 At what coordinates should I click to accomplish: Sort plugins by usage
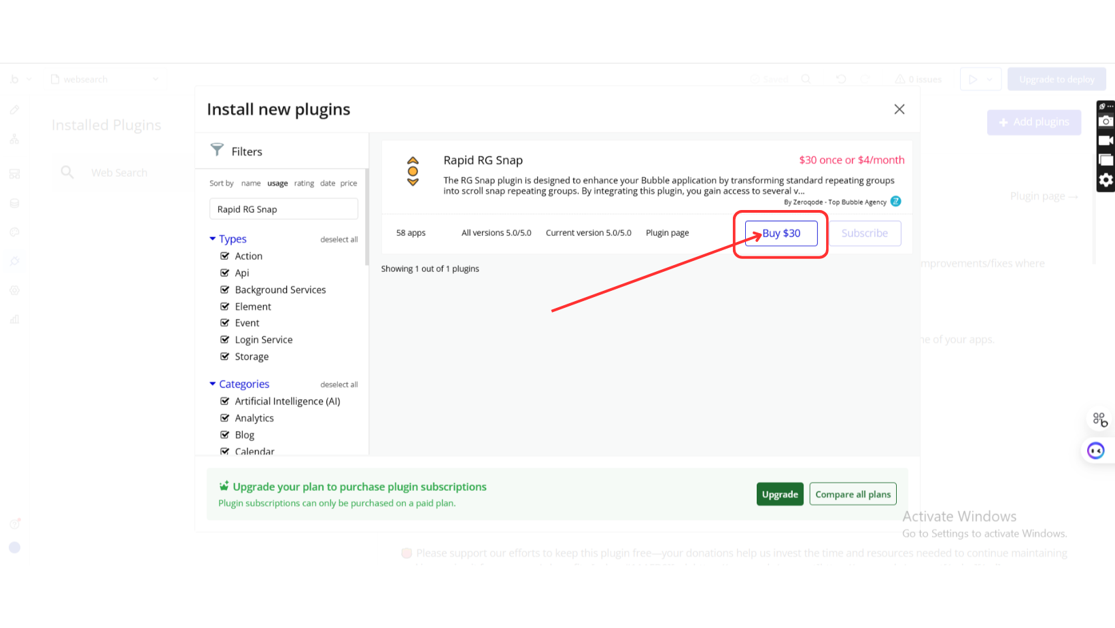coord(277,183)
